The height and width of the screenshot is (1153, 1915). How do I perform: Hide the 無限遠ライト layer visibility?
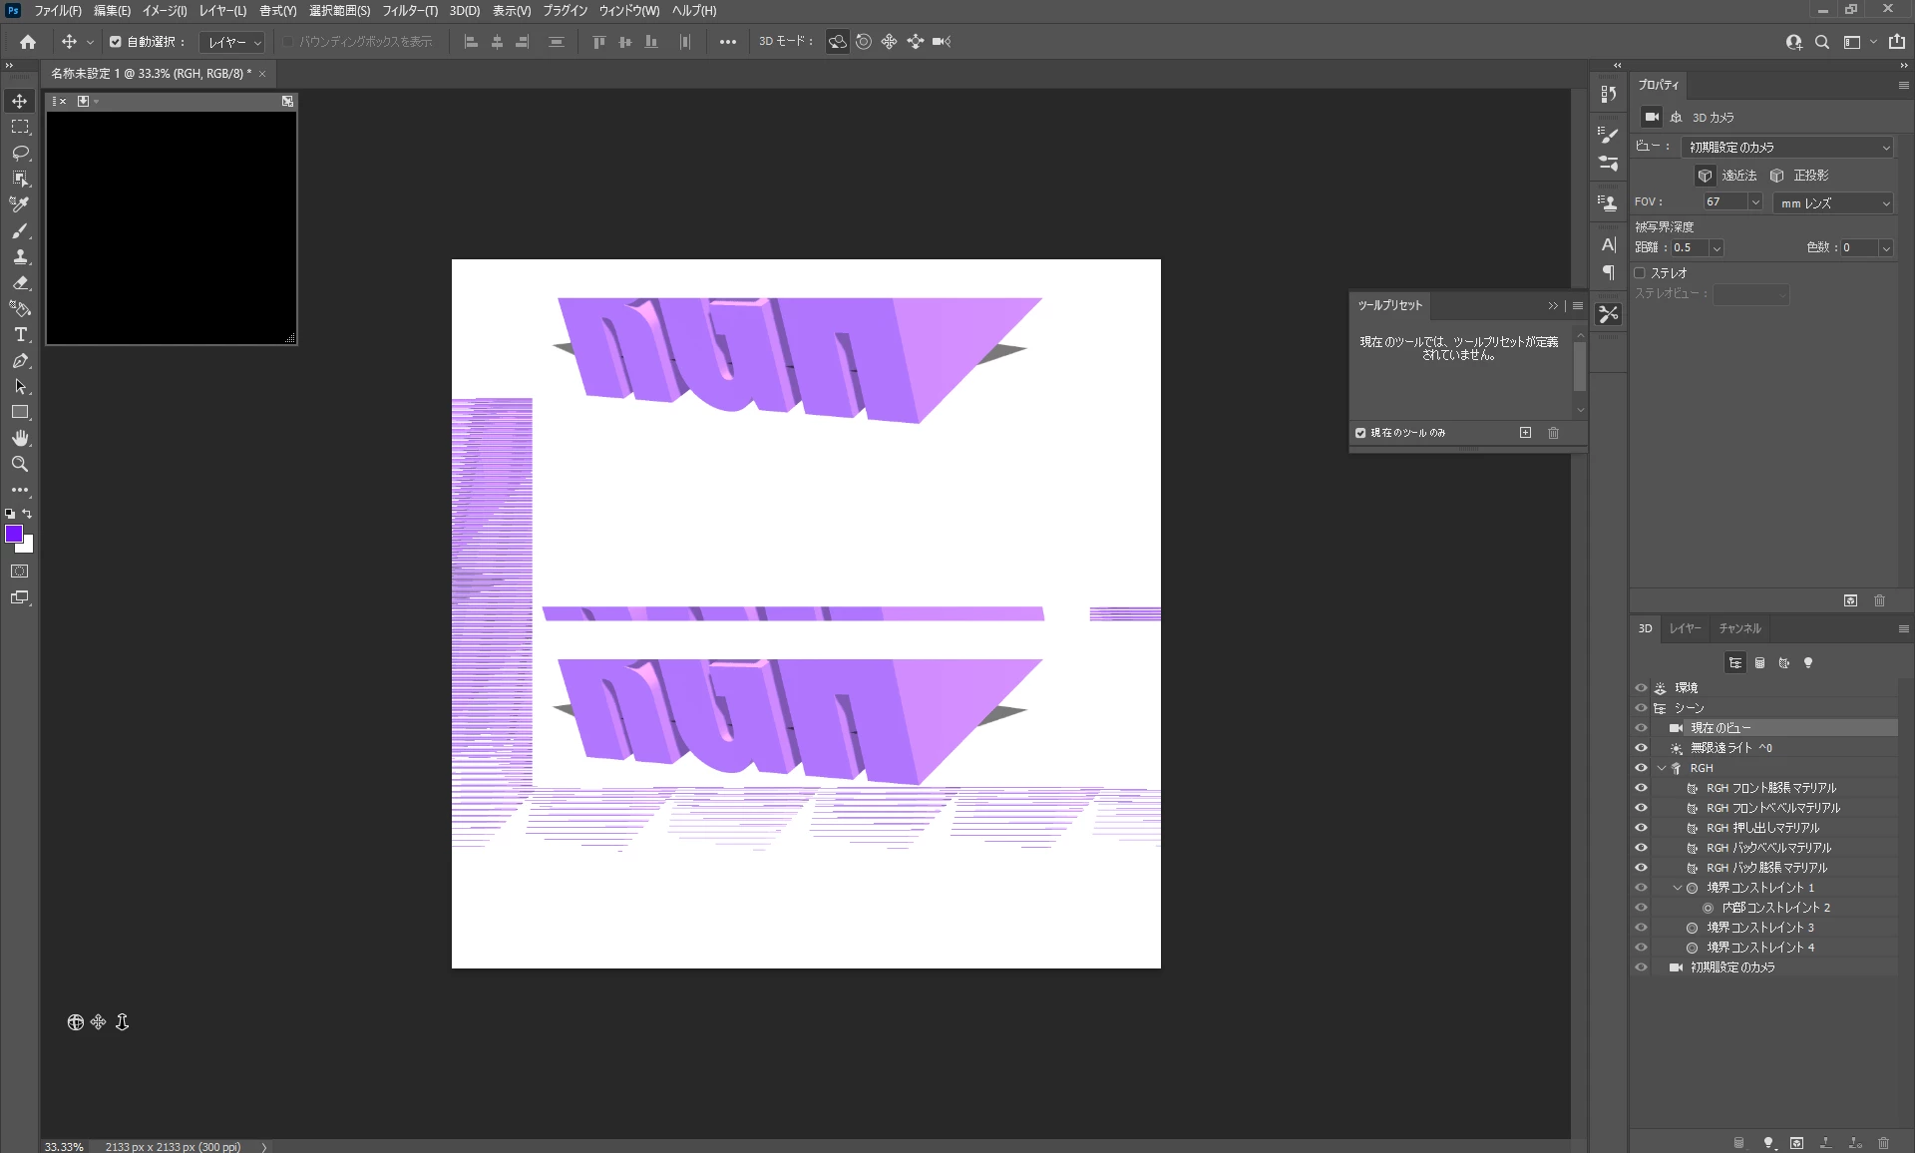point(1641,748)
